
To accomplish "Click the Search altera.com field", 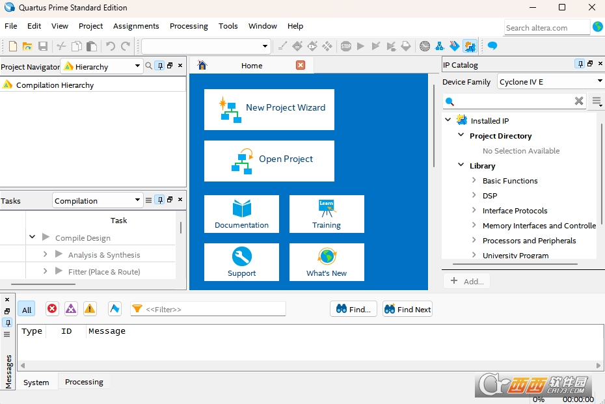I will click(547, 28).
